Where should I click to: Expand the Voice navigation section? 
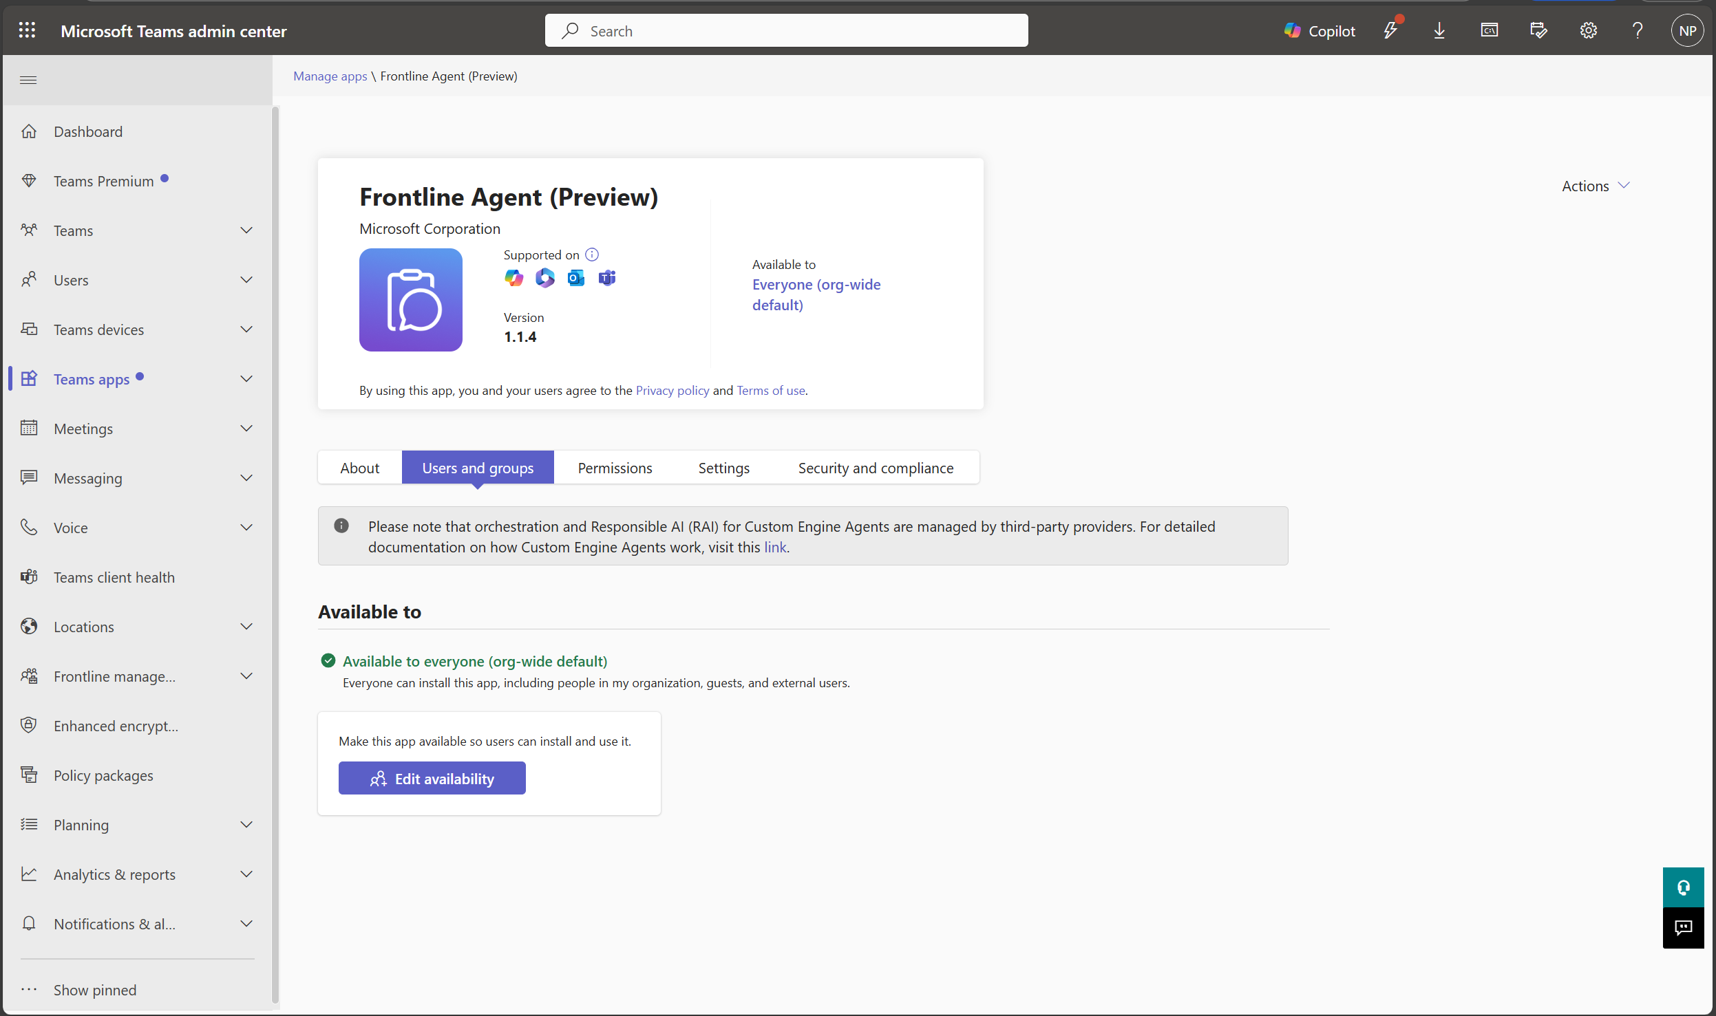coord(246,528)
